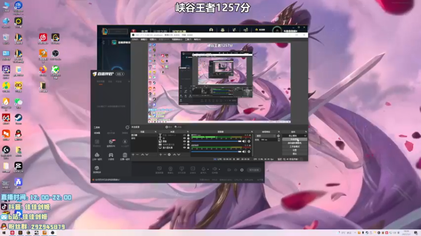Screen dimensions: 421x236
Task: Click the speaker icon in live companion toolbar
Action: (x=215, y=169)
